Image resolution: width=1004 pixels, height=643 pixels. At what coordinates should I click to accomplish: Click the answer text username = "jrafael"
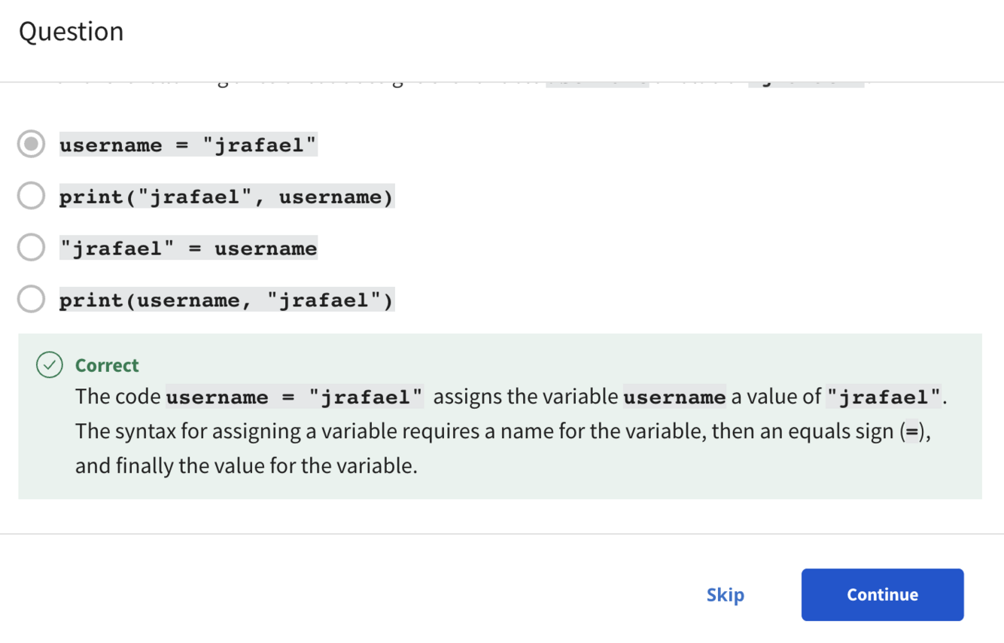click(x=188, y=145)
